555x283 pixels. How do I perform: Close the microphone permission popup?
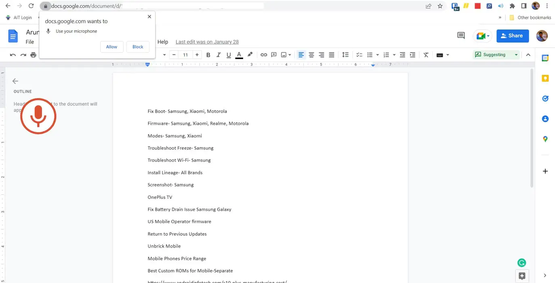click(x=149, y=17)
